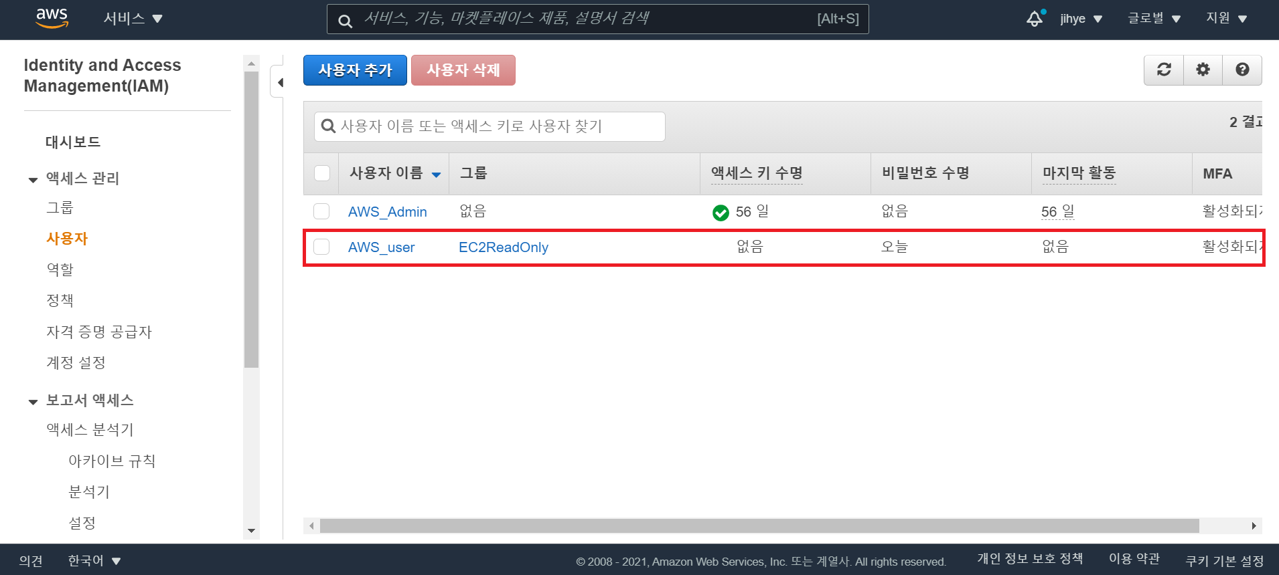The width and height of the screenshot is (1279, 575).
Task: Click the 사용자 추가 button
Action: [355, 70]
